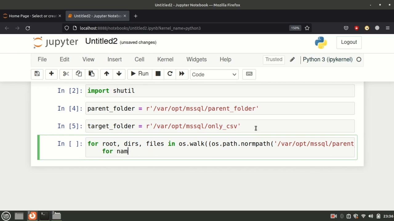Click the 23:36 clock in the tray
The height and width of the screenshot is (221, 394).
point(388,216)
